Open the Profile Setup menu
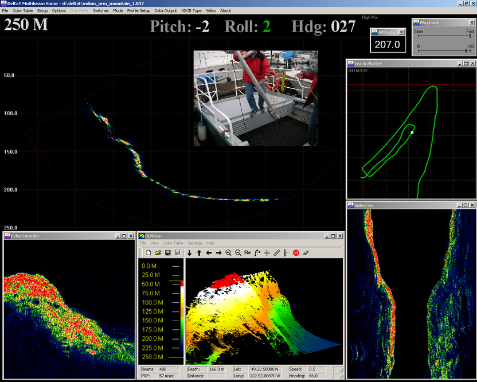The image size is (477, 382). pos(138,10)
